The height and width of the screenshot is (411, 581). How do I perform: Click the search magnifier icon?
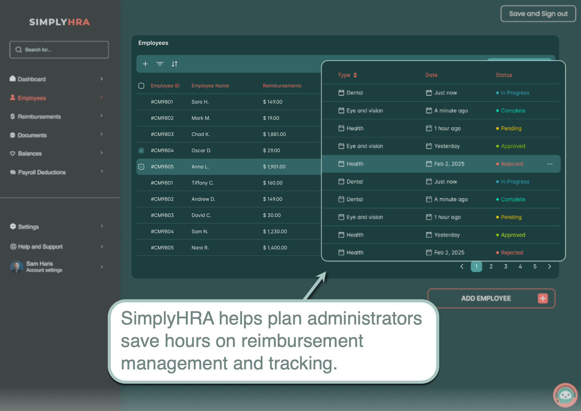coord(19,49)
